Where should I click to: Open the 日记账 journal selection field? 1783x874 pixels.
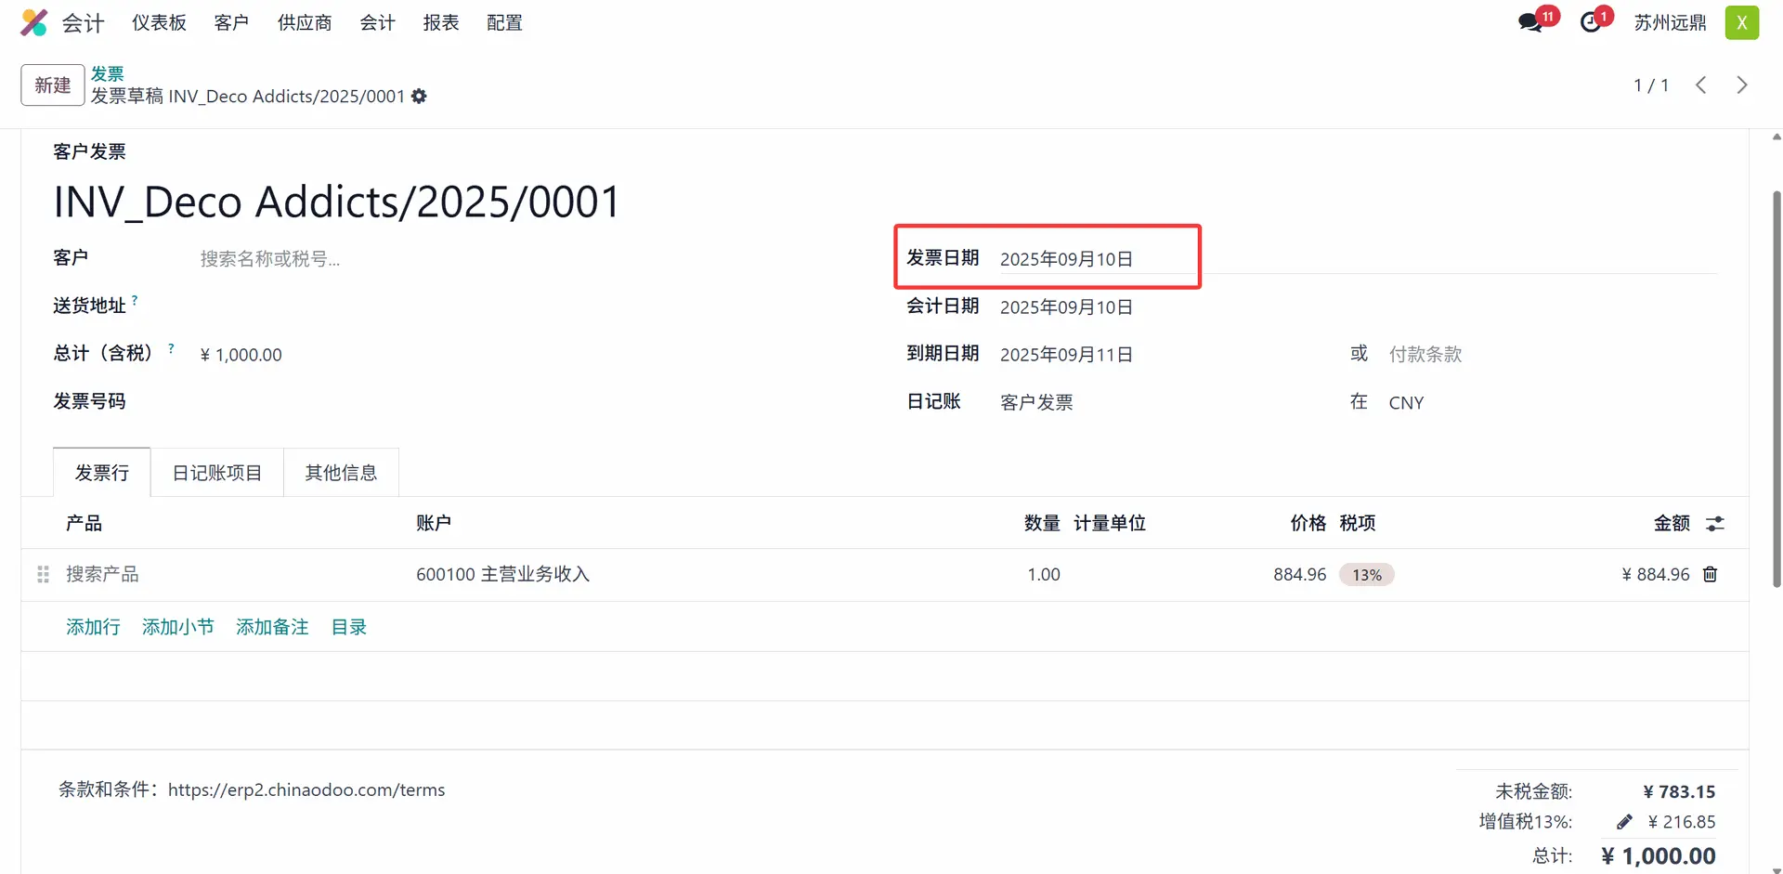click(x=1114, y=403)
